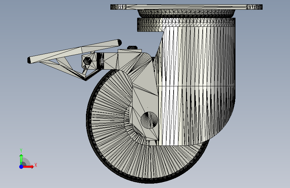Click the green Y axis arrow of triad
This screenshot has height=188, width=290.
click(x=21, y=159)
